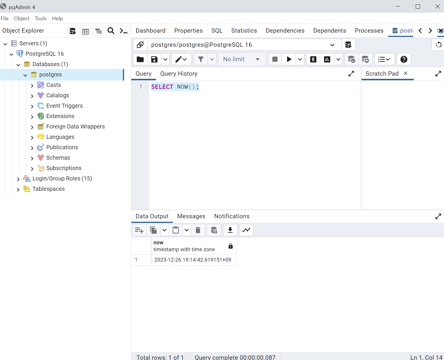Click Save Data Changes icon
444x360 pixels.
tap(214, 230)
